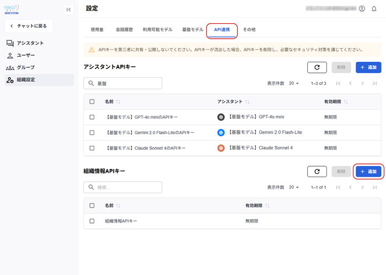Add a new 組織情報APIキー
The width and height of the screenshot is (386, 275).
click(x=368, y=171)
